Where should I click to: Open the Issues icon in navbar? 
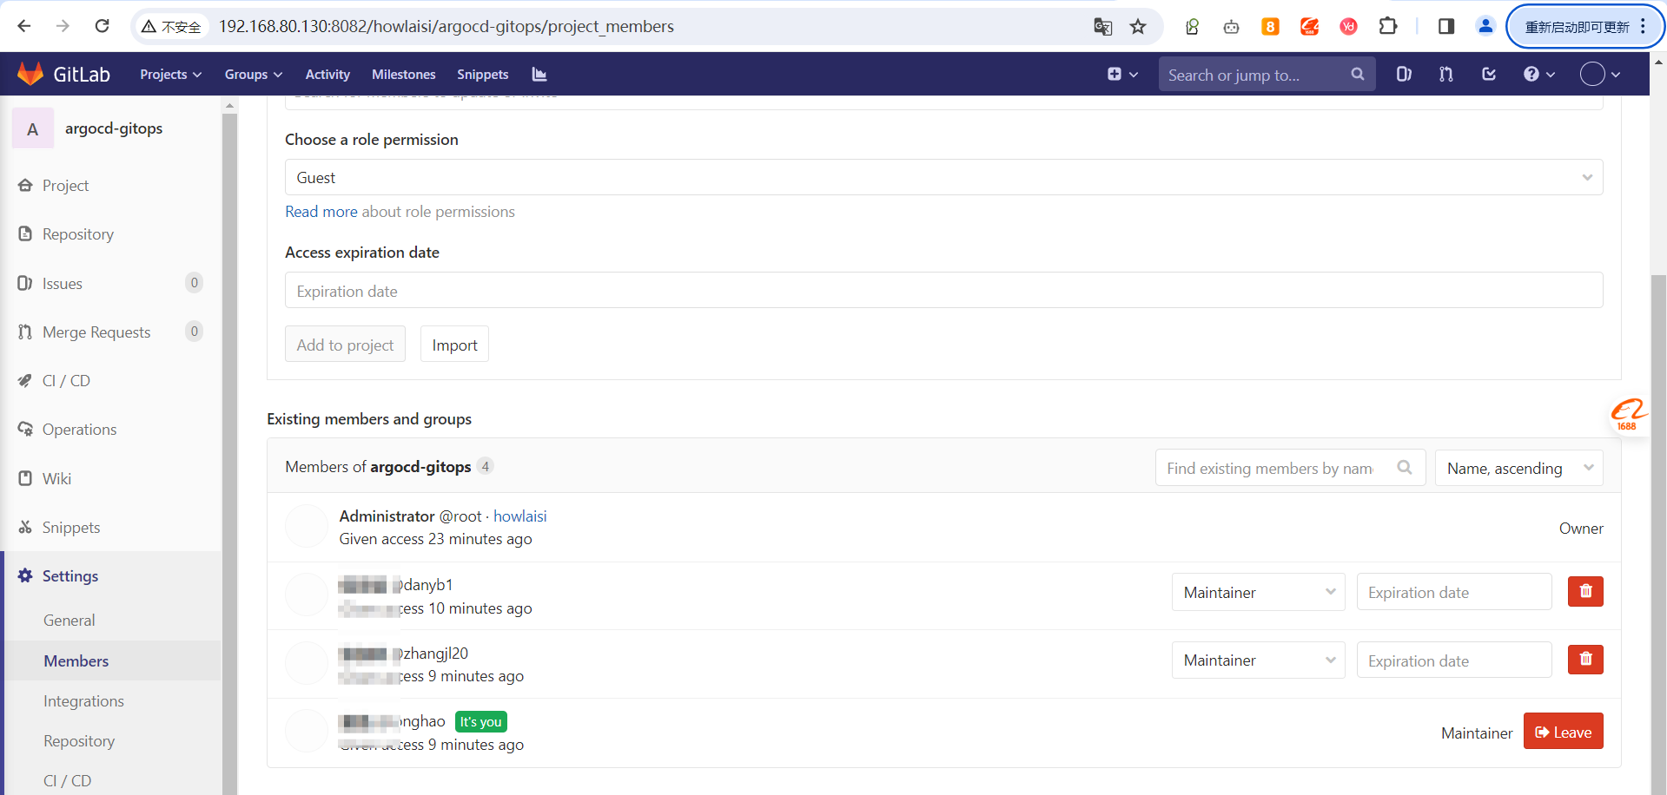(x=1404, y=75)
